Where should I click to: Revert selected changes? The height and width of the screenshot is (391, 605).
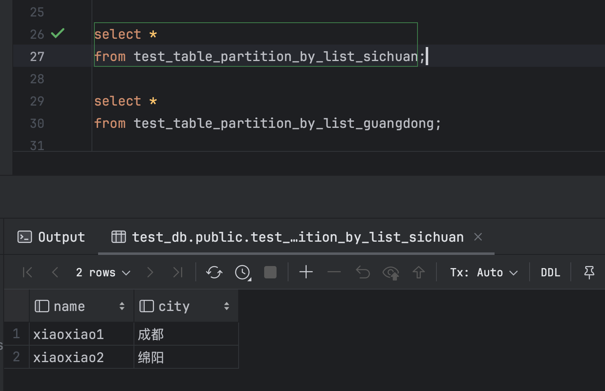click(363, 272)
